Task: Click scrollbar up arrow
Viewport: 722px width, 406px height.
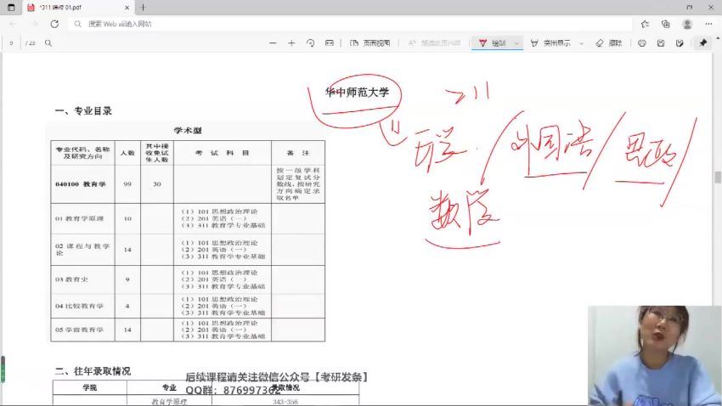Action: click(x=718, y=37)
